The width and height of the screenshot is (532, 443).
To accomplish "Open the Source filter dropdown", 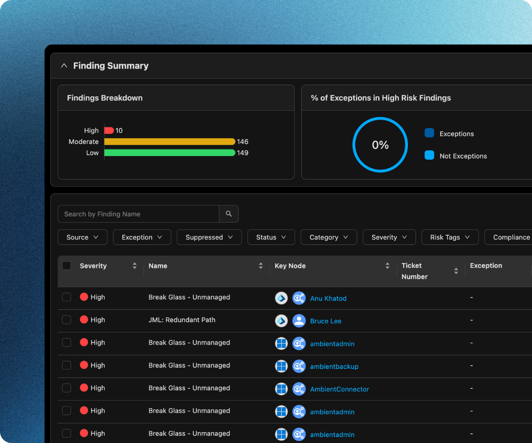I will pos(82,237).
